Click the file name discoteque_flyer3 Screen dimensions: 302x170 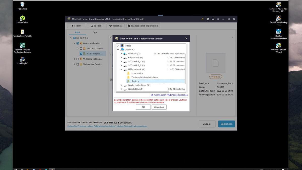click(225, 83)
